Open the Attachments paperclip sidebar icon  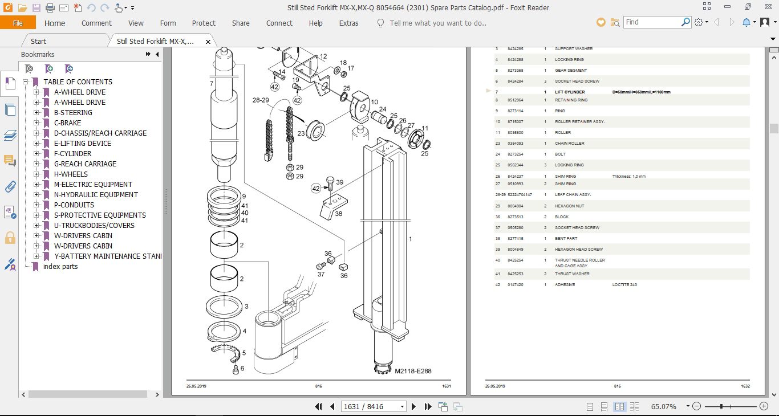[10, 186]
